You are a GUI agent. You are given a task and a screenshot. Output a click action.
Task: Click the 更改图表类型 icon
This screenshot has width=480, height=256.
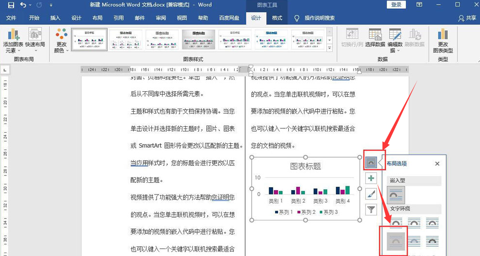coord(443,40)
